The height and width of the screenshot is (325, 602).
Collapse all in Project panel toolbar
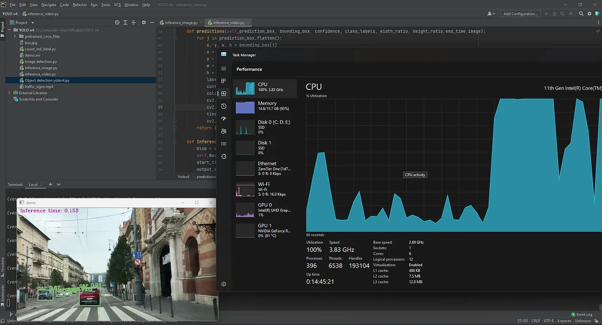134,23
